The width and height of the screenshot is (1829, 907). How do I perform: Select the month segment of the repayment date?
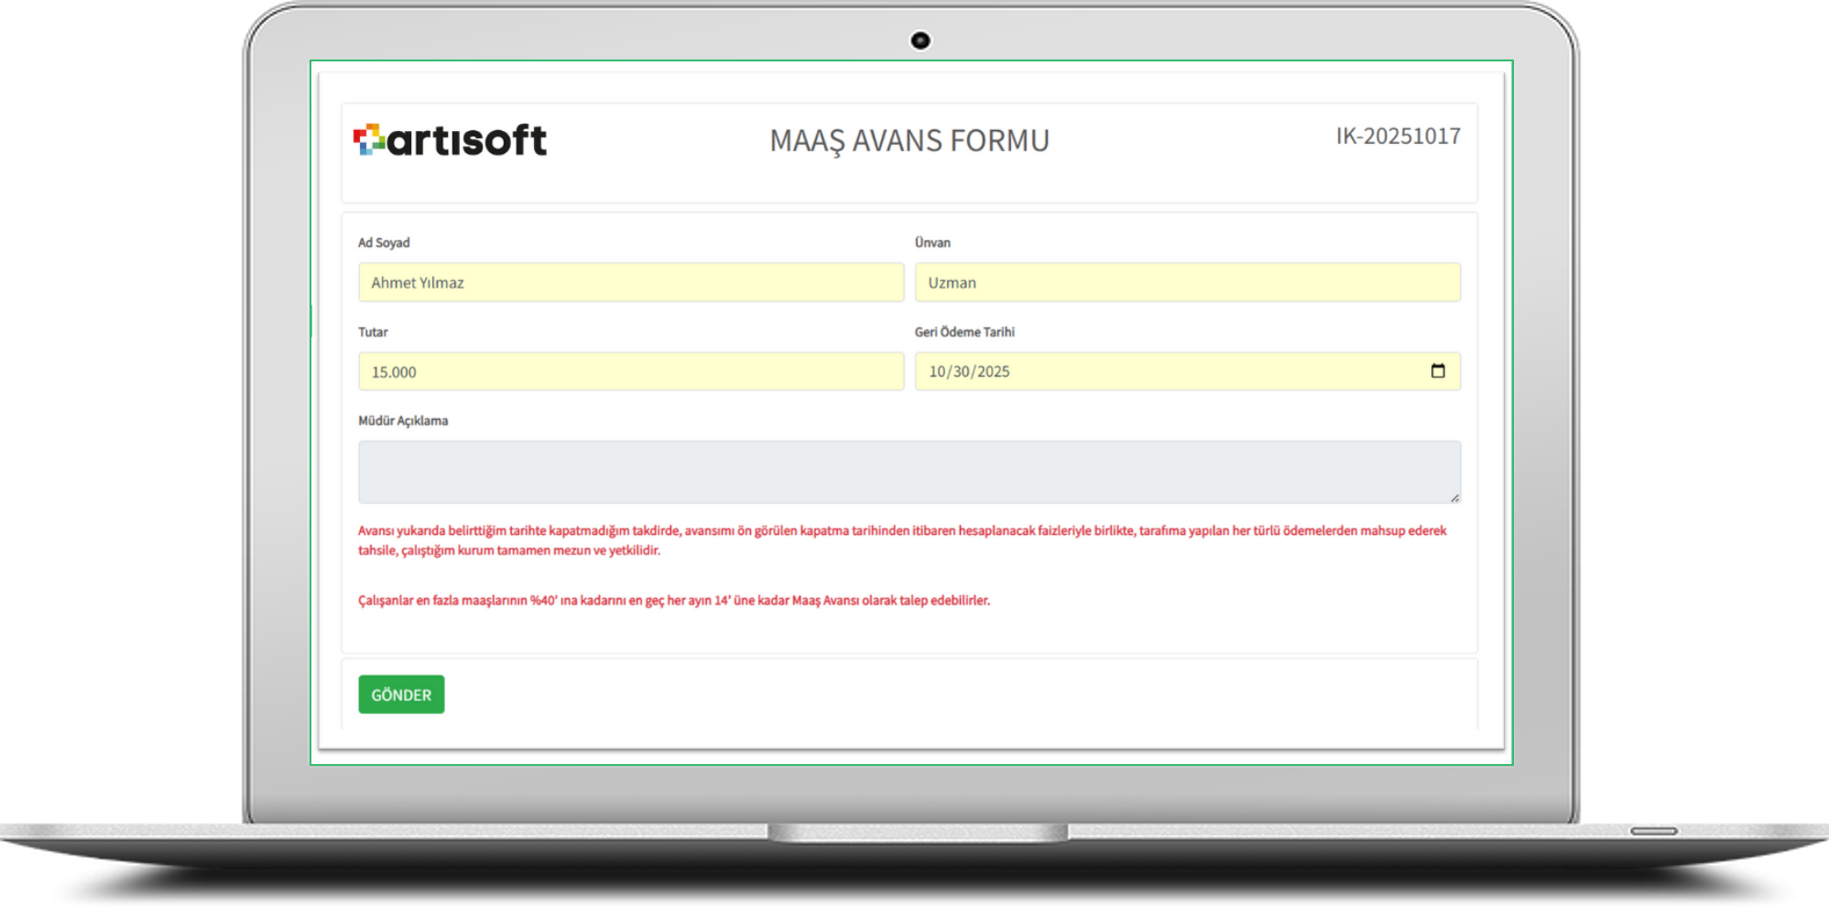(x=937, y=372)
